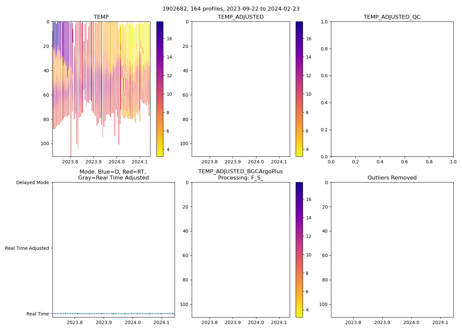
Task: Click the empty TEMP_ADJUSTED_QC plot area
Action: click(392, 89)
